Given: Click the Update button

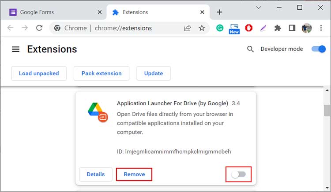Looking at the screenshot, I should 154,74.
